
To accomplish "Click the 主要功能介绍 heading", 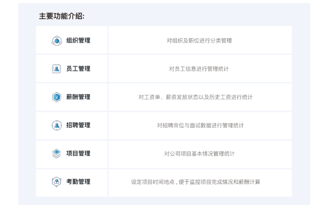I will click(x=61, y=16).
